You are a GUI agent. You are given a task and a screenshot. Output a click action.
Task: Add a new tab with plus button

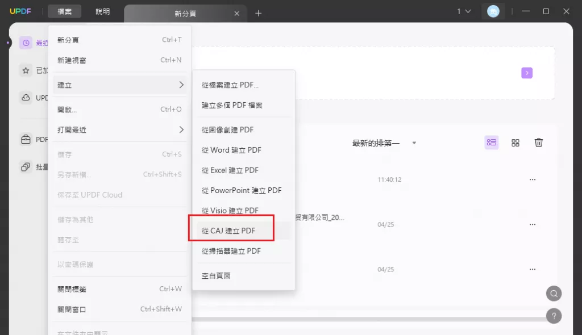point(259,14)
